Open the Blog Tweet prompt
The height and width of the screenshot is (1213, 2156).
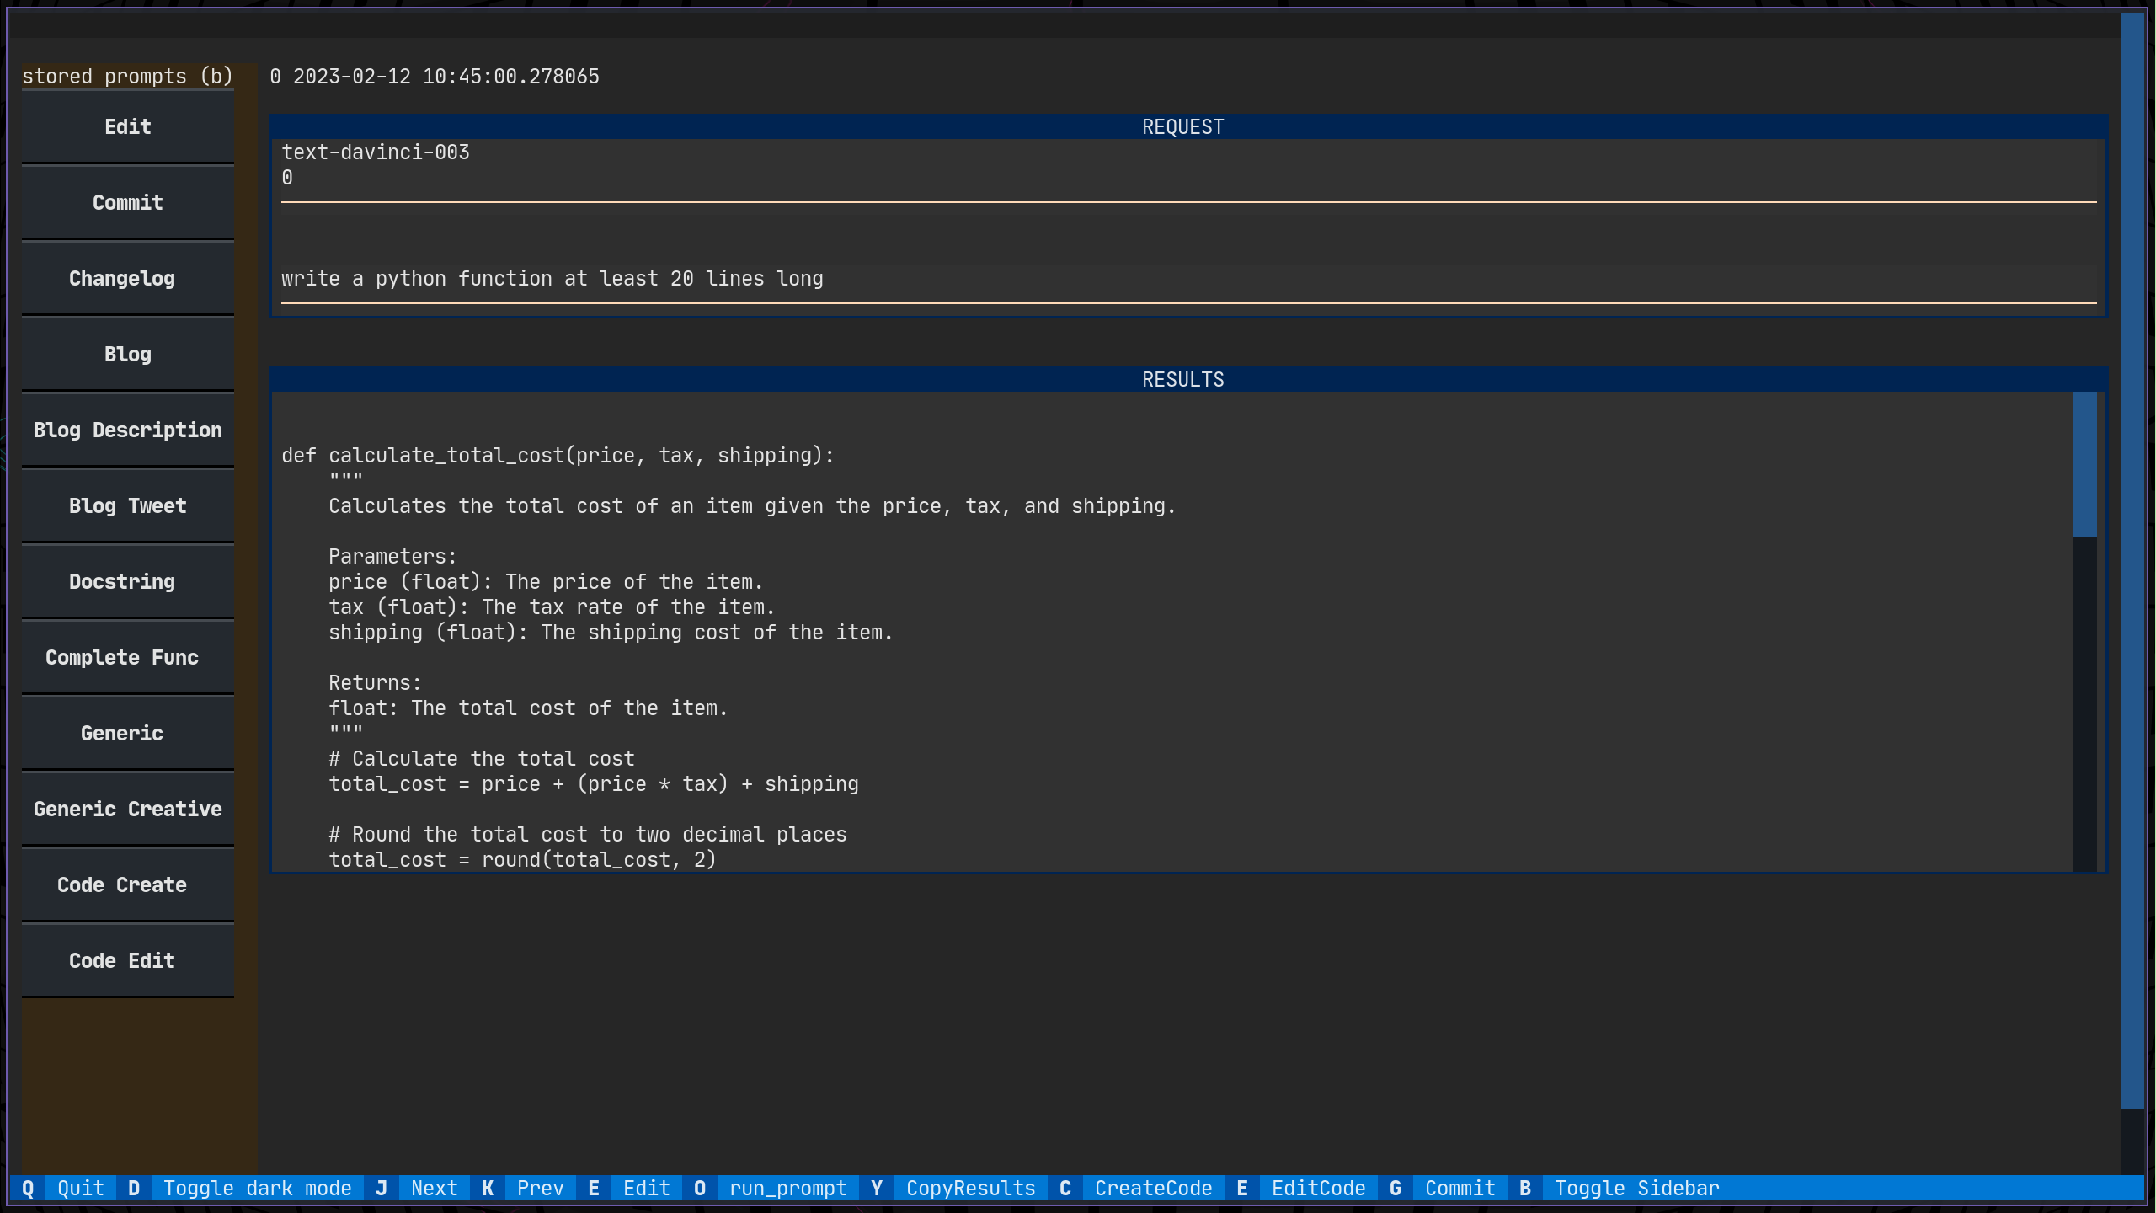(127, 505)
